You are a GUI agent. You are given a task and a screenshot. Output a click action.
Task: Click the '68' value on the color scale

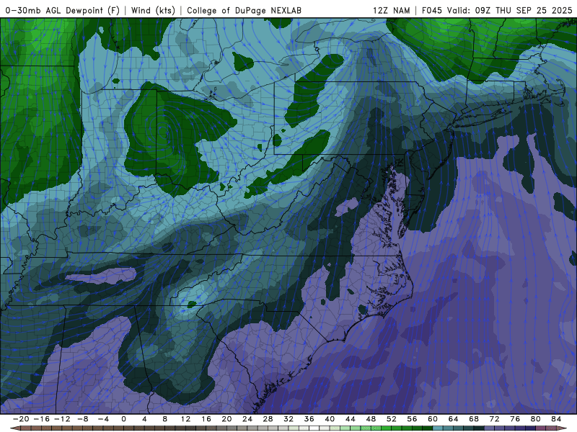tap(474, 419)
